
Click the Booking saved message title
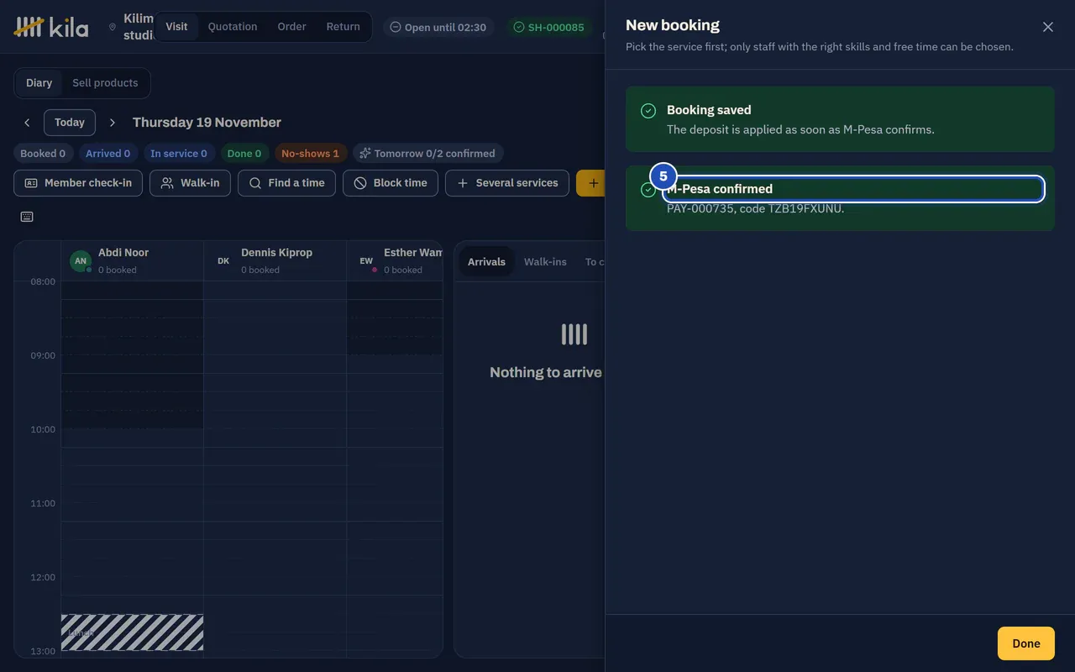[709, 110]
